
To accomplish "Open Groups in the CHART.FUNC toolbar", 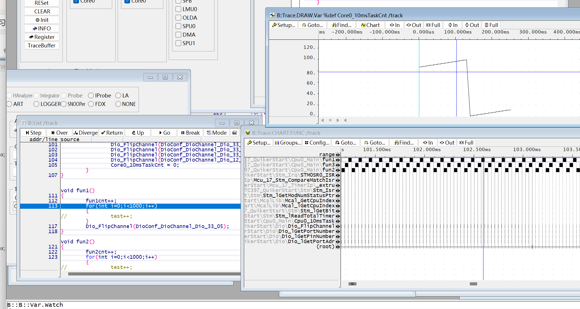I will point(287,143).
